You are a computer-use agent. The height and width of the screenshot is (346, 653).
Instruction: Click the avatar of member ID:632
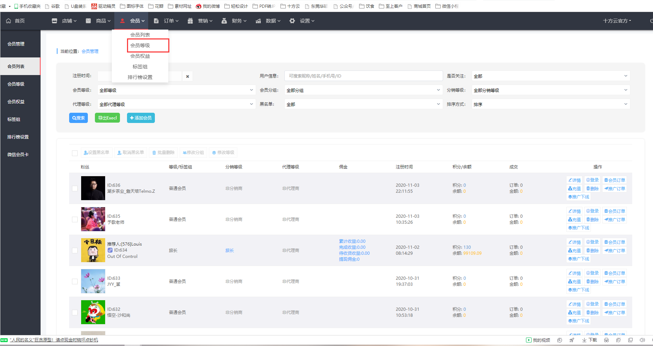(93, 312)
